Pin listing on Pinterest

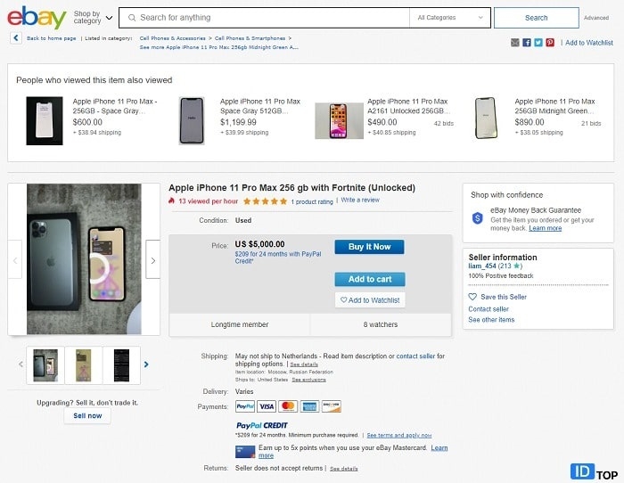point(550,43)
